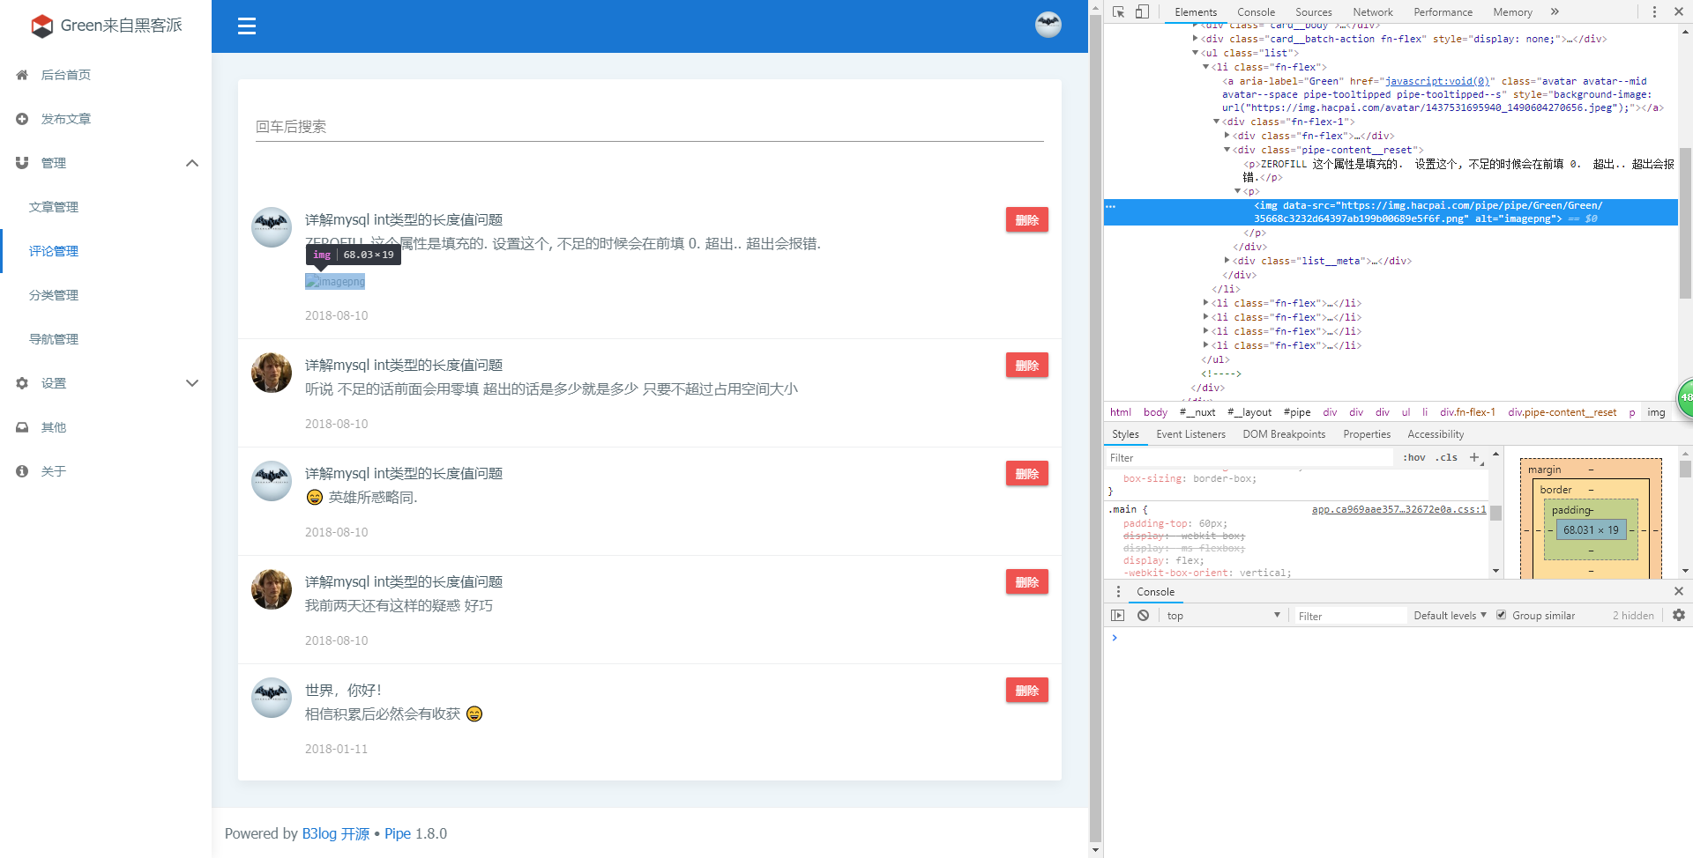Delete the ZEROFILL comment
Viewport: 1693px width, 858px height.
pos(1027,220)
